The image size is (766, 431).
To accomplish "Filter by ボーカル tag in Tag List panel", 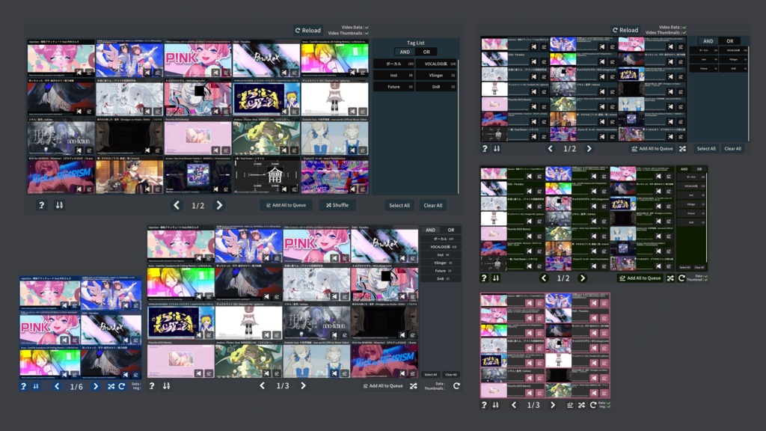I will click(x=393, y=64).
